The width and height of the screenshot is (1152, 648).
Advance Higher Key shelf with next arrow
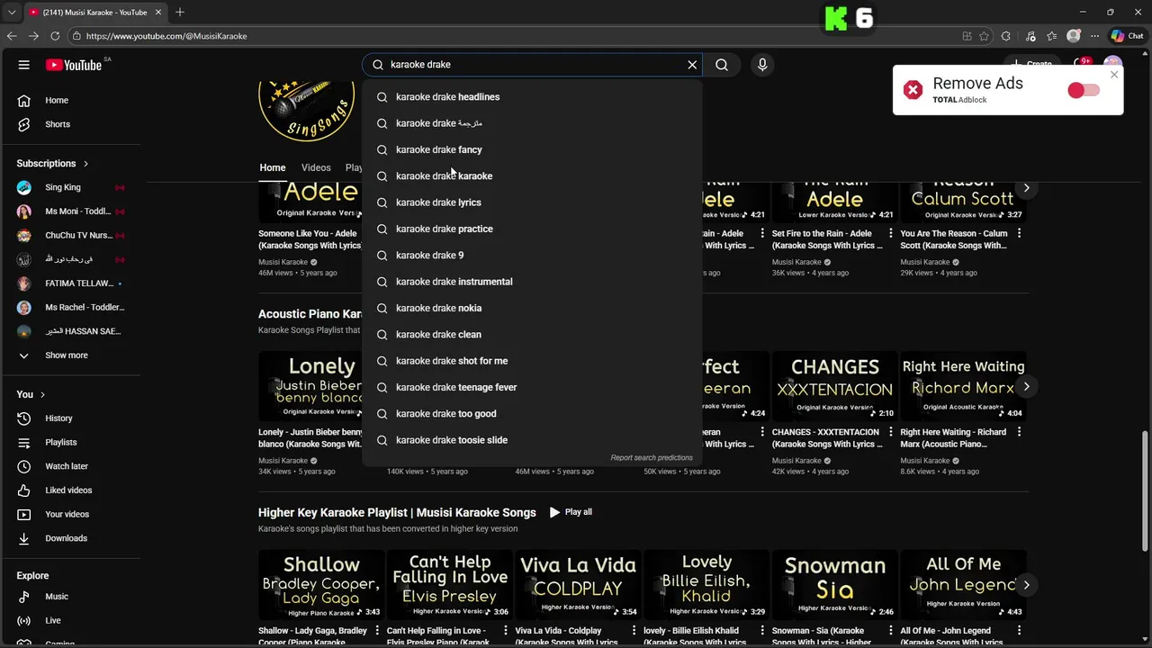coord(1026,585)
